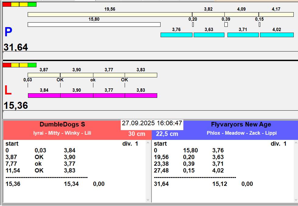The width and height of the screenshot is (298, 206).
Task: Click the 15,34 sum in the DumbleDogs table
Action: point(71,184)
